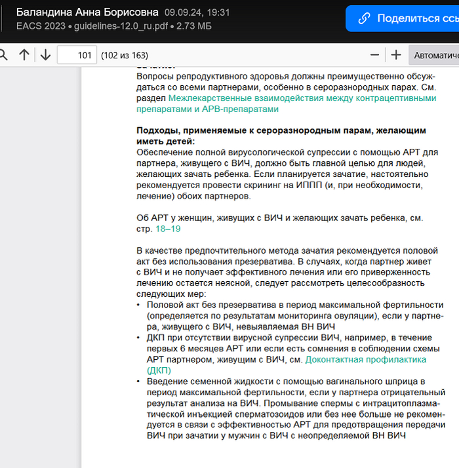459x468 pixels.
Task: Click the (ДКП) link text
Action: (x=159, y=370)
